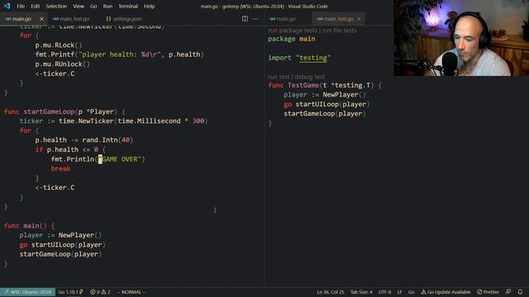Screen dimensions: 529x297
Task: Click 'go startUILoop(player)' in main function
Action: (63, 245)
